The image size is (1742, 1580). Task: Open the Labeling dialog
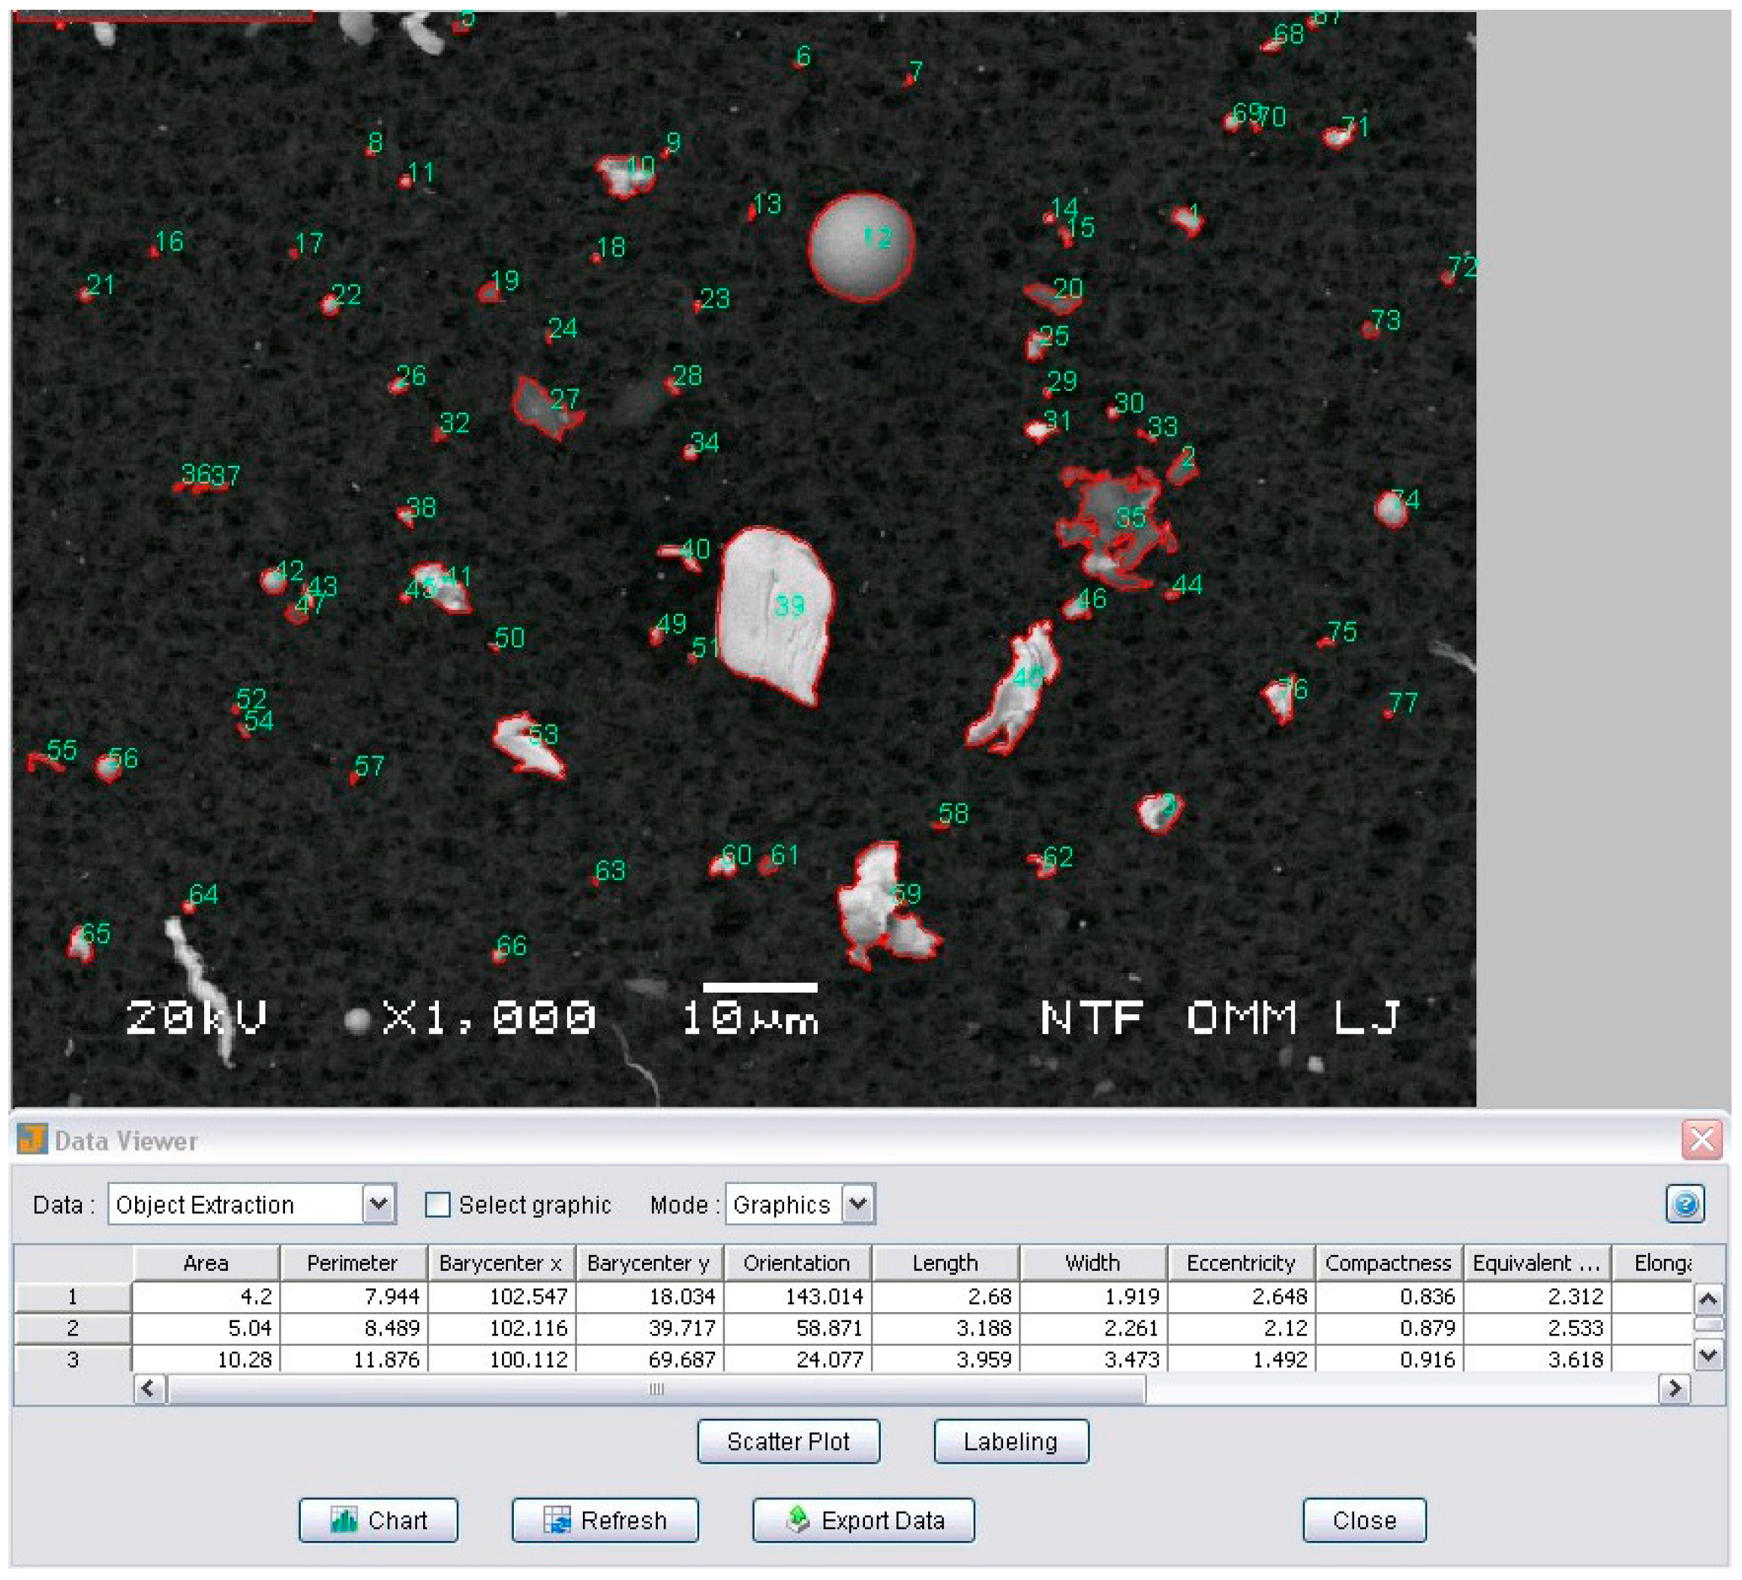click(1011, 1441)
